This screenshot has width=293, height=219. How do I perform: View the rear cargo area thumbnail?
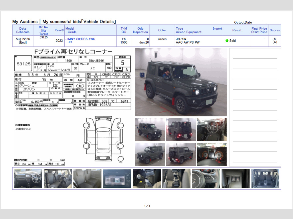pos(265,179)
